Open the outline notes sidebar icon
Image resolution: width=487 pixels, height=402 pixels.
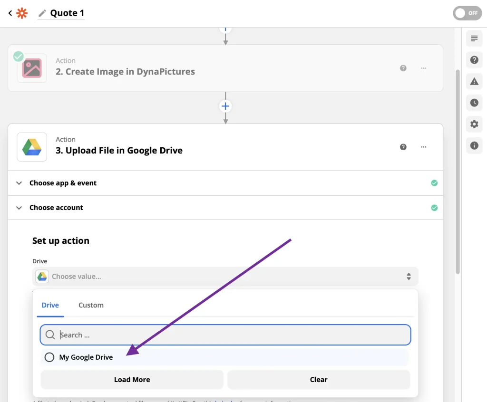(x=474, y=38)
